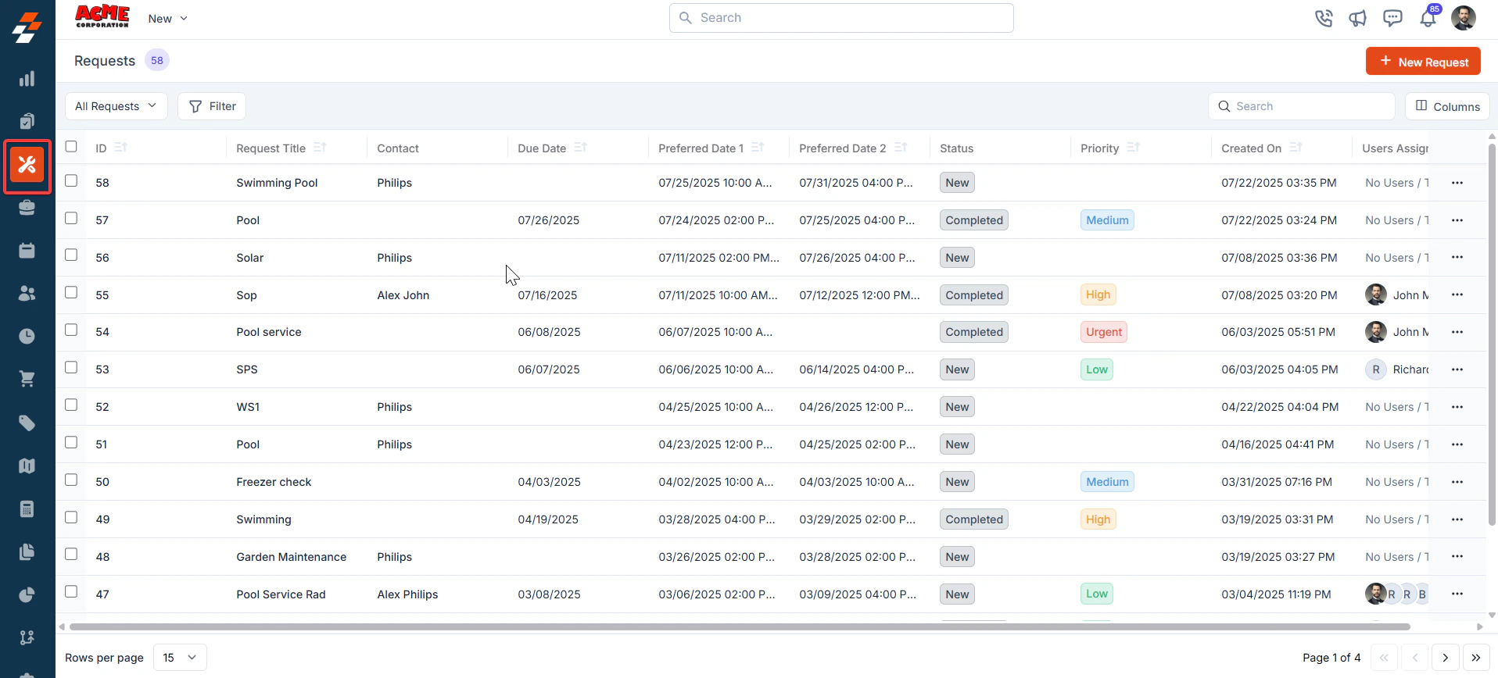Click the ACME Corporation logo

[x=102, y=16]
